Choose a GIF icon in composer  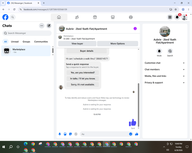click(76, 134)
